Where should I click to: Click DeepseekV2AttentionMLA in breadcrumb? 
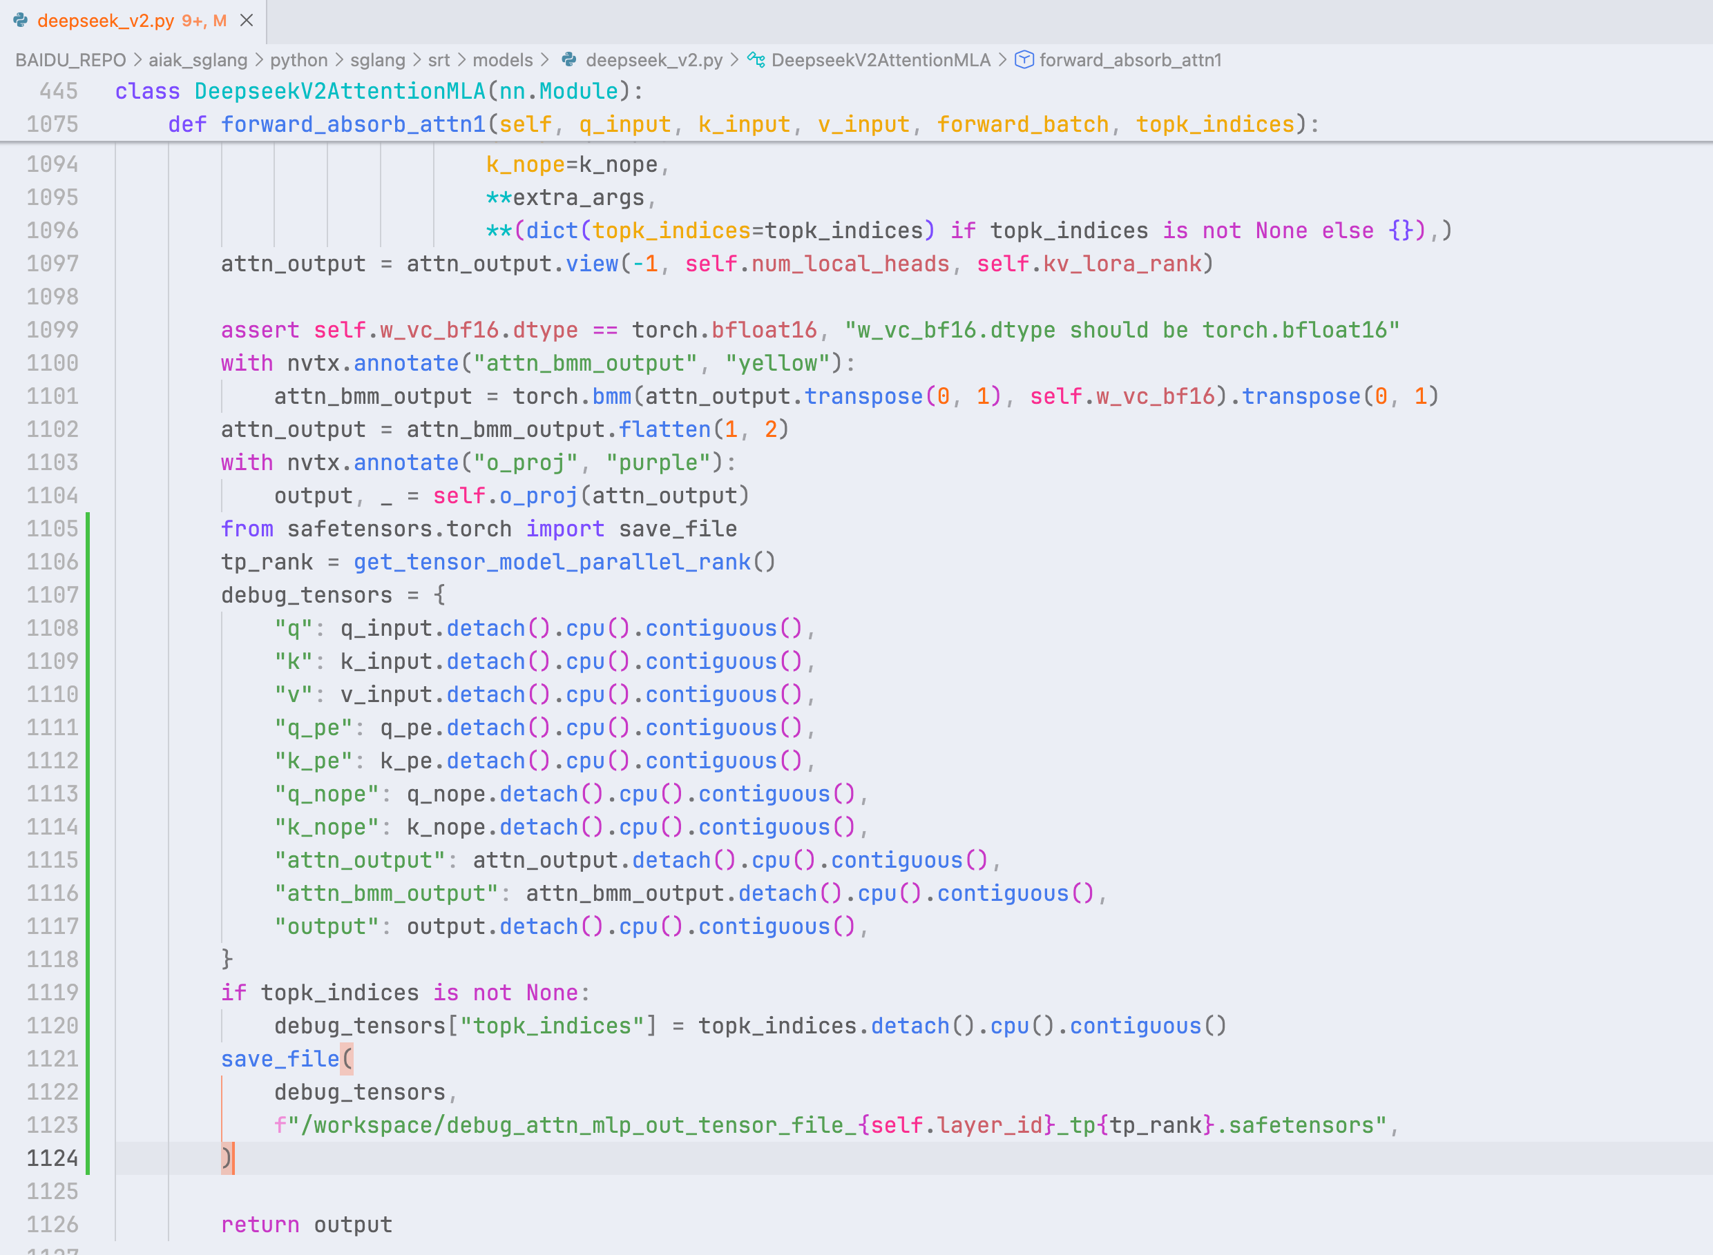pyautogui.click(x=880, y=60)
